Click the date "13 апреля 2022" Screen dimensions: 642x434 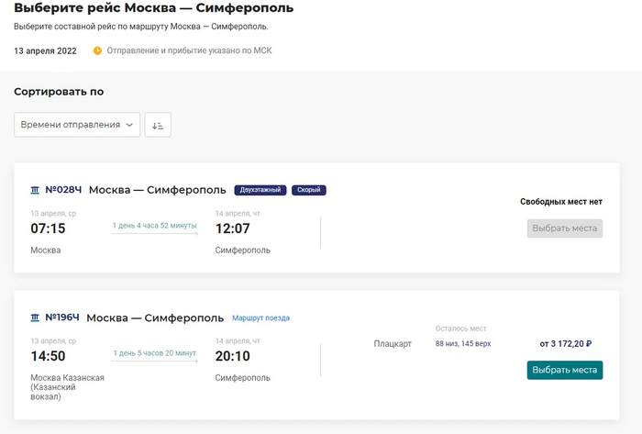(x=45, y=50)
